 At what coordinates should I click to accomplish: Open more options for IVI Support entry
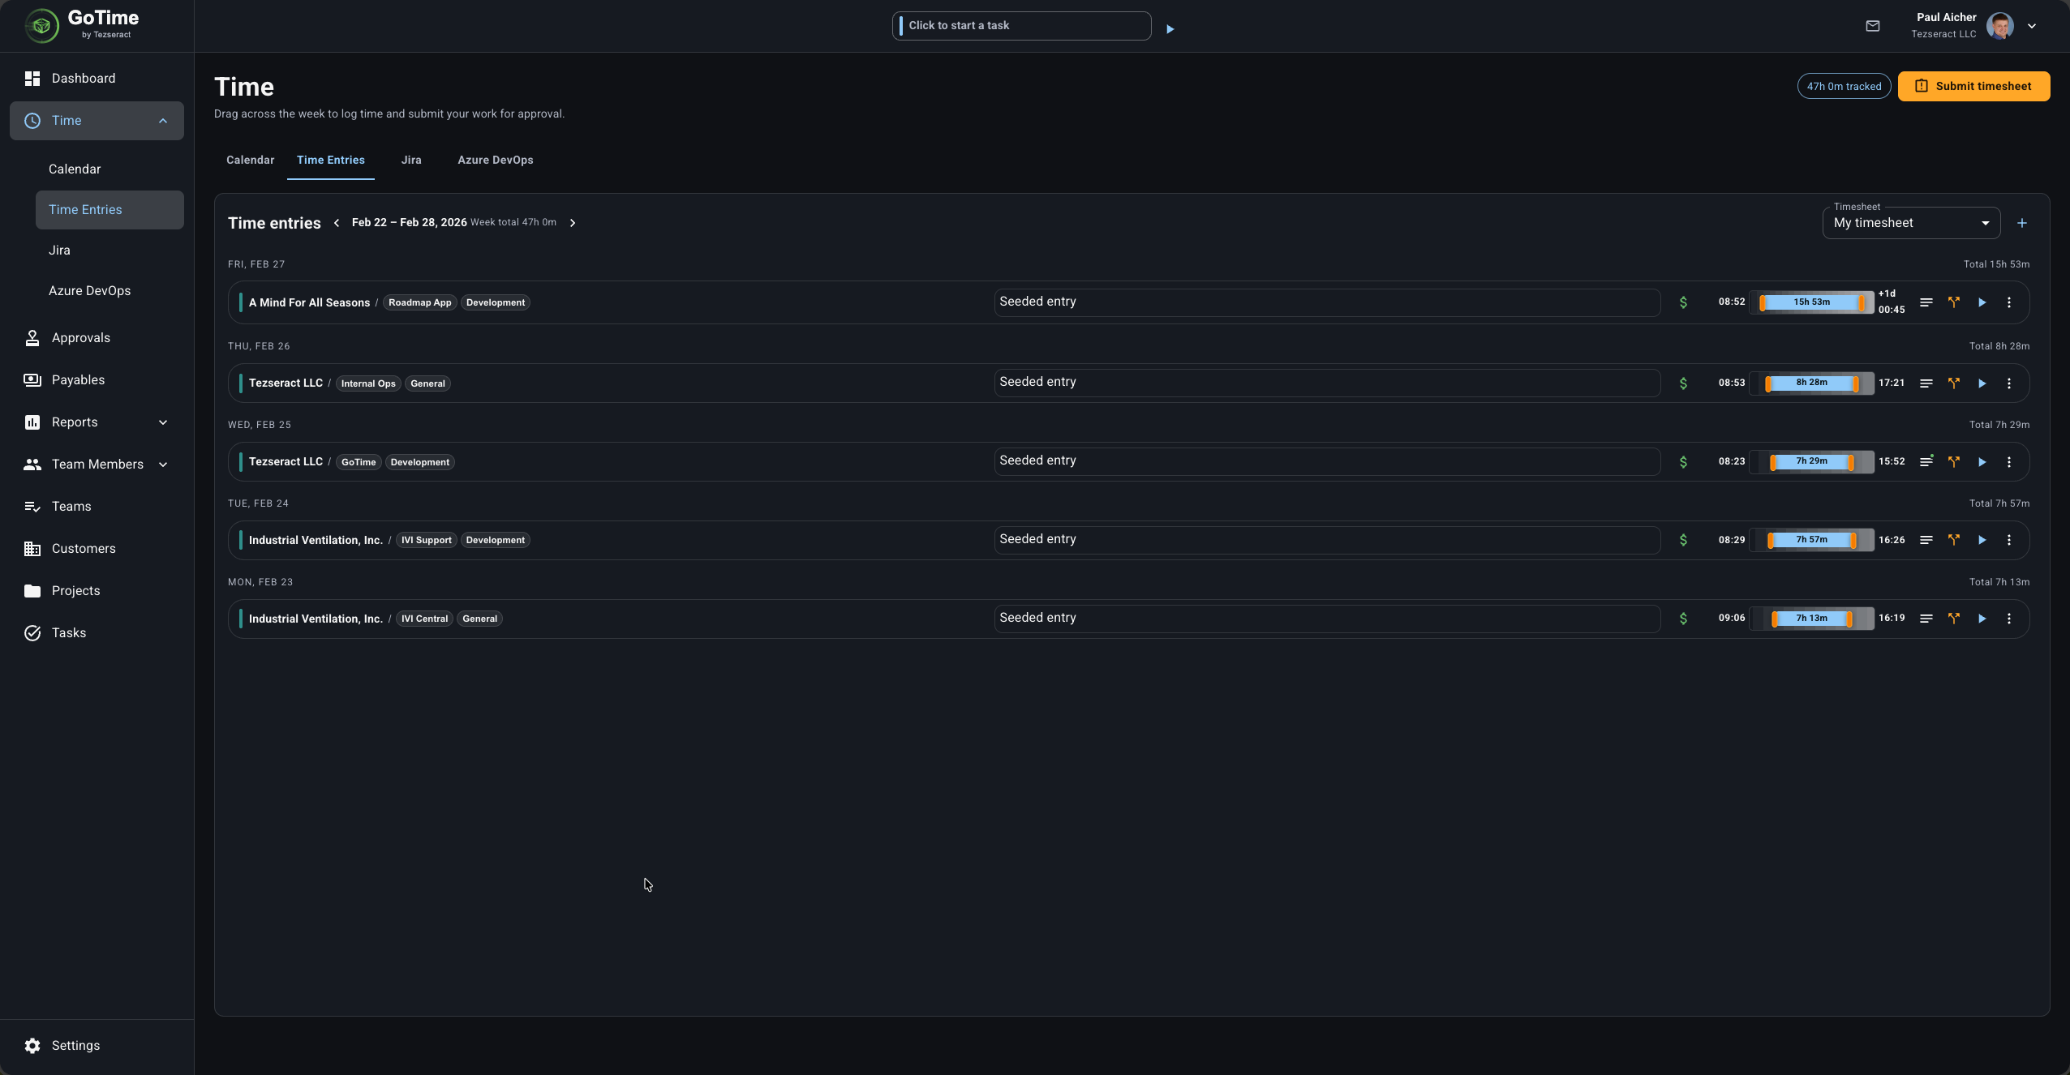point(2008,540)
